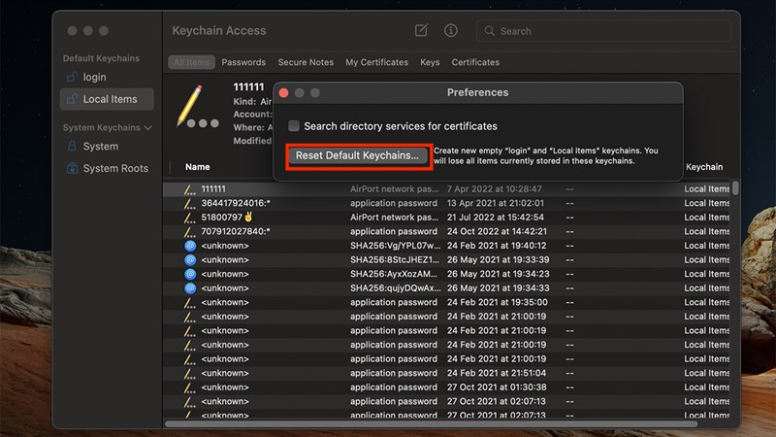Click the first unknown certificate key icon
The height and width of the screenshot is (437, 776).
(190, 246)
